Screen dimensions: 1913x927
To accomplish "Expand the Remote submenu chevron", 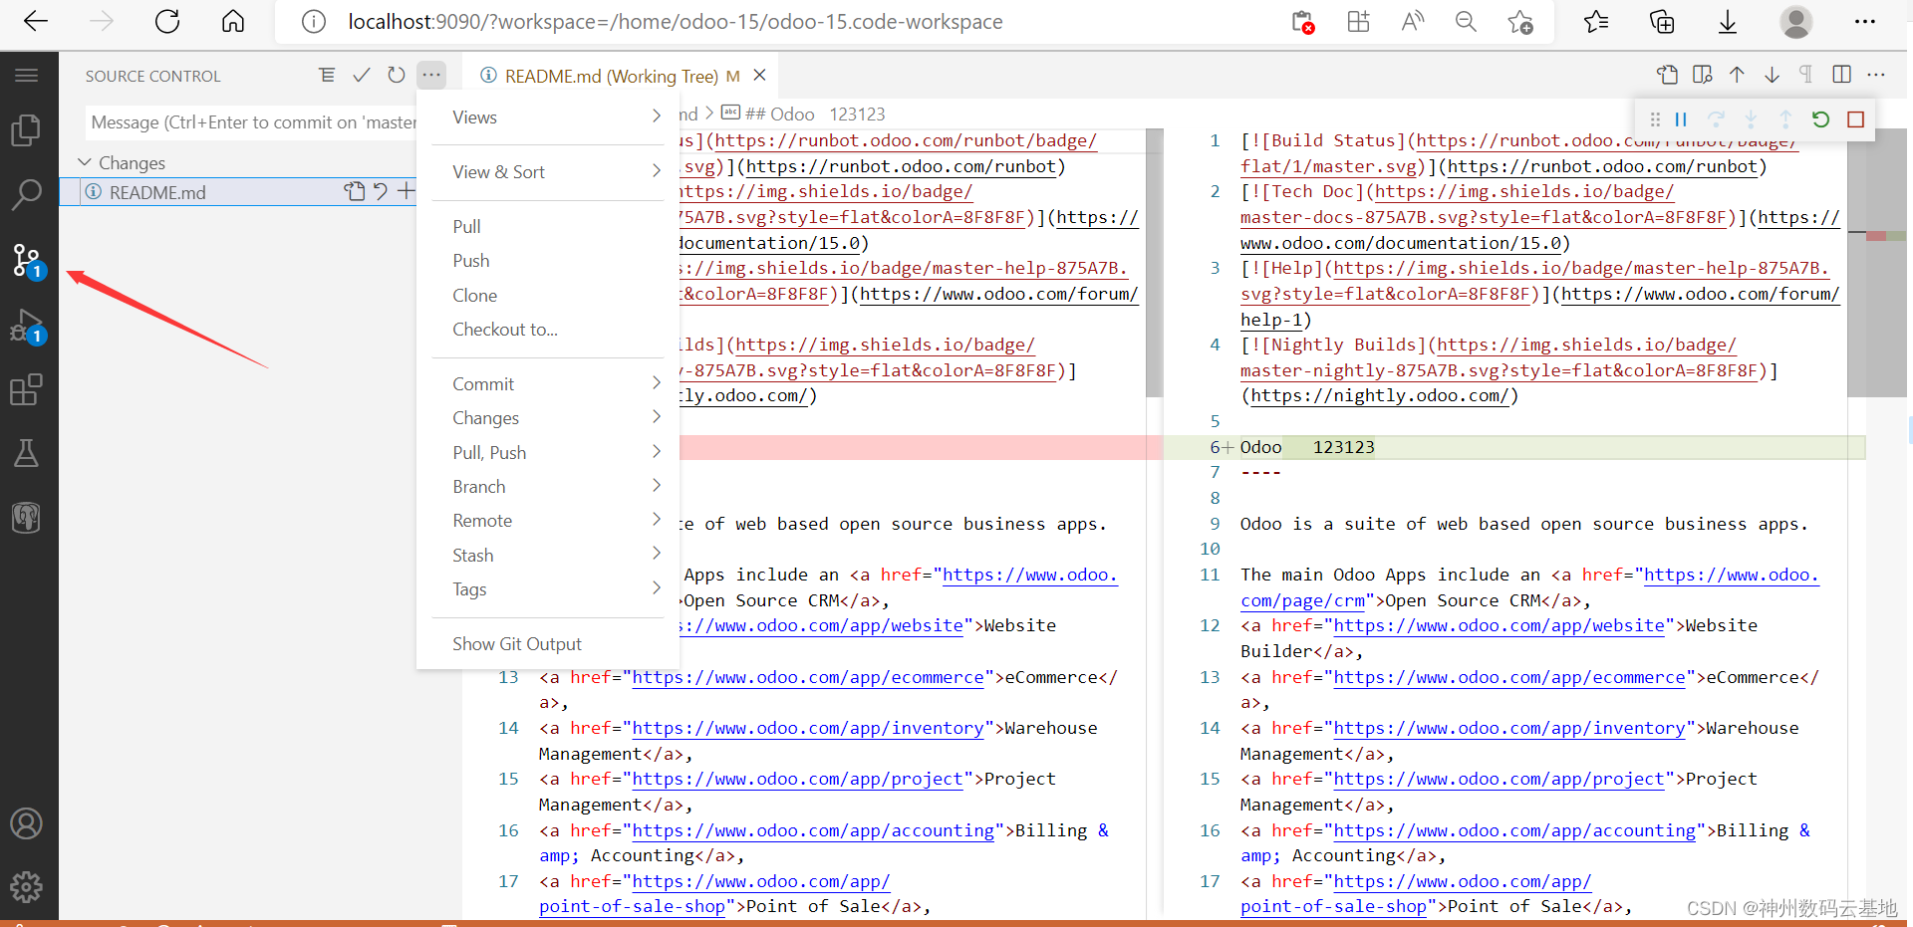I will pyautogui.click(x=656, y=520).
